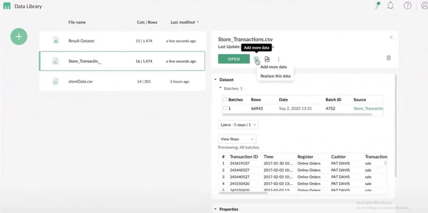Click the Store_Transactions.csv panel title
Image resolution: width=428 pixels, height=213 pixels.
245,39
